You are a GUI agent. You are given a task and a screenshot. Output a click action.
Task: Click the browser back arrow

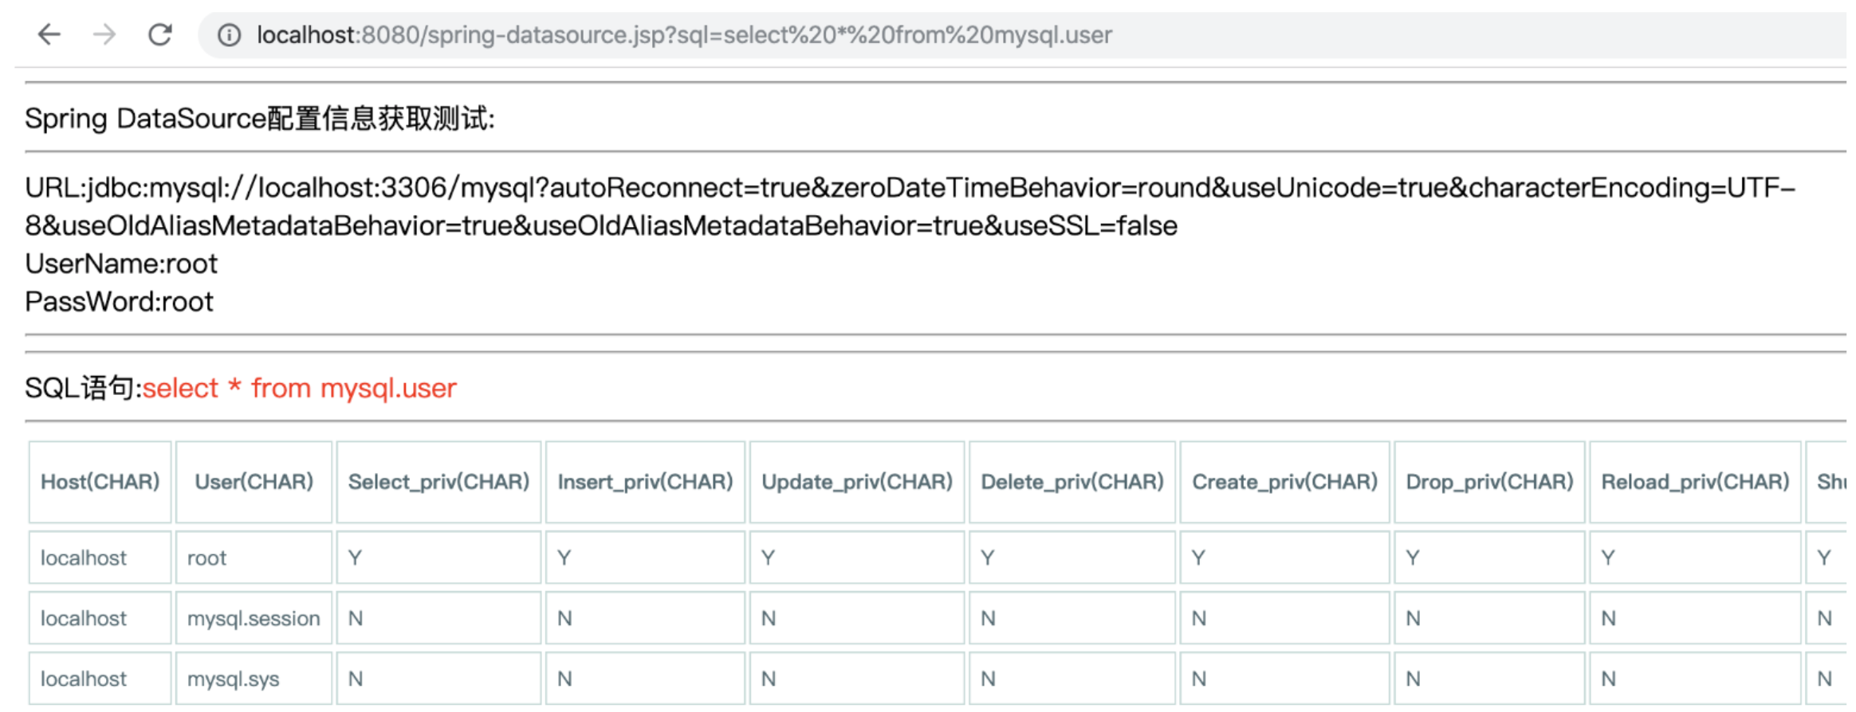coord(49,35)
